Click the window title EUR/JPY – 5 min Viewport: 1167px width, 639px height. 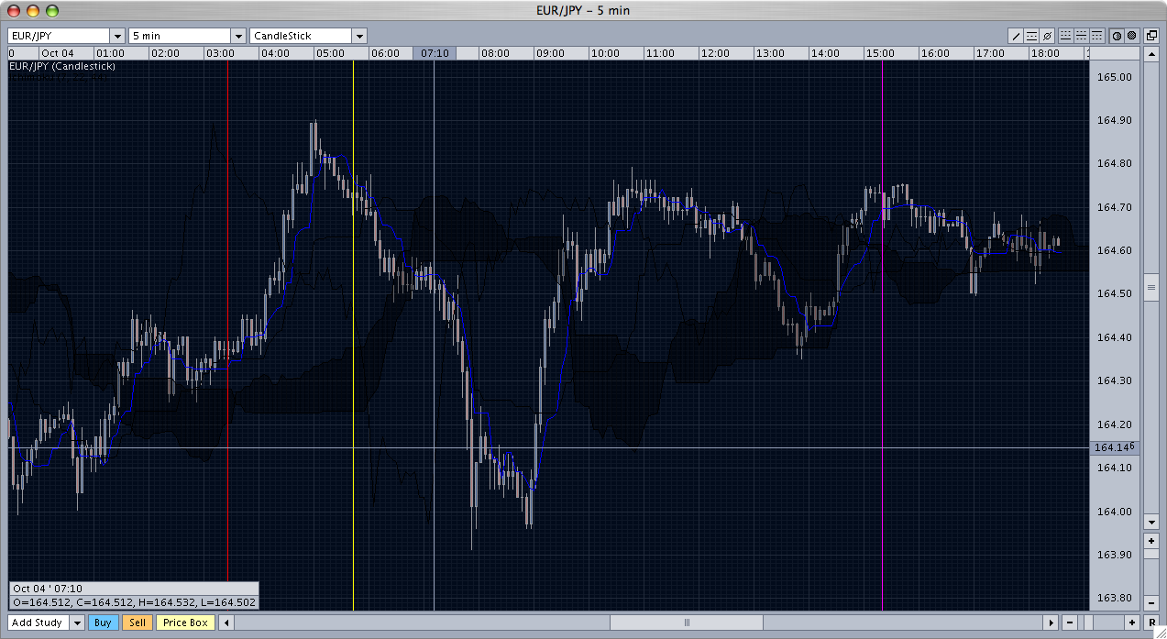583,10
